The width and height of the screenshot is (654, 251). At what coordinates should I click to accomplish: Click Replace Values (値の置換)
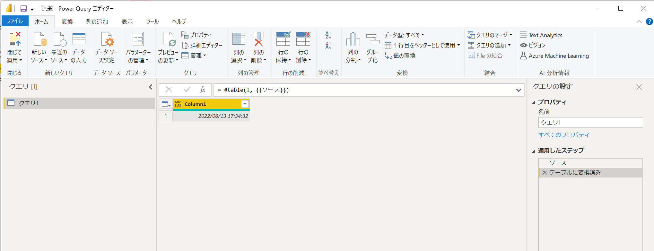click(400, 56)
